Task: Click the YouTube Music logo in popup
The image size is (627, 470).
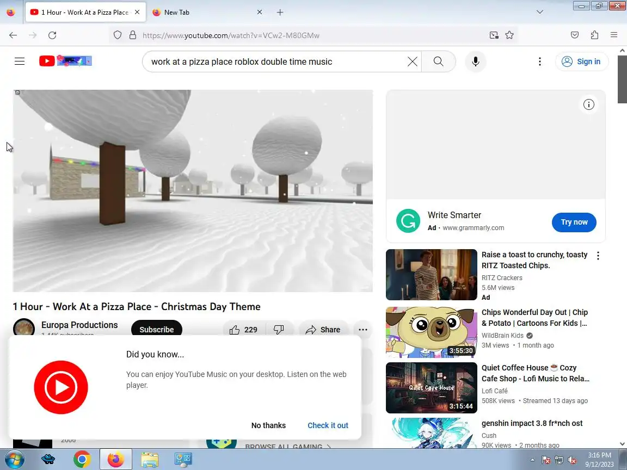Action: (x=61, y=387)
